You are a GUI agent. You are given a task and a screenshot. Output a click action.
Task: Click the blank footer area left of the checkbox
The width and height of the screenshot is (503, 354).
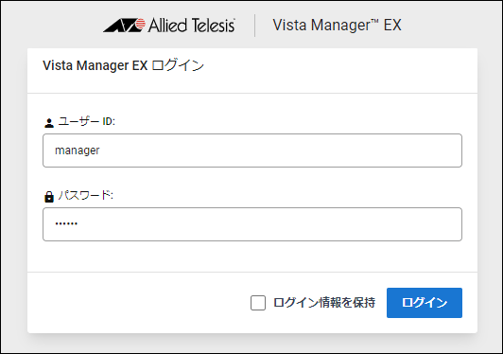click(x=138, y=303)
